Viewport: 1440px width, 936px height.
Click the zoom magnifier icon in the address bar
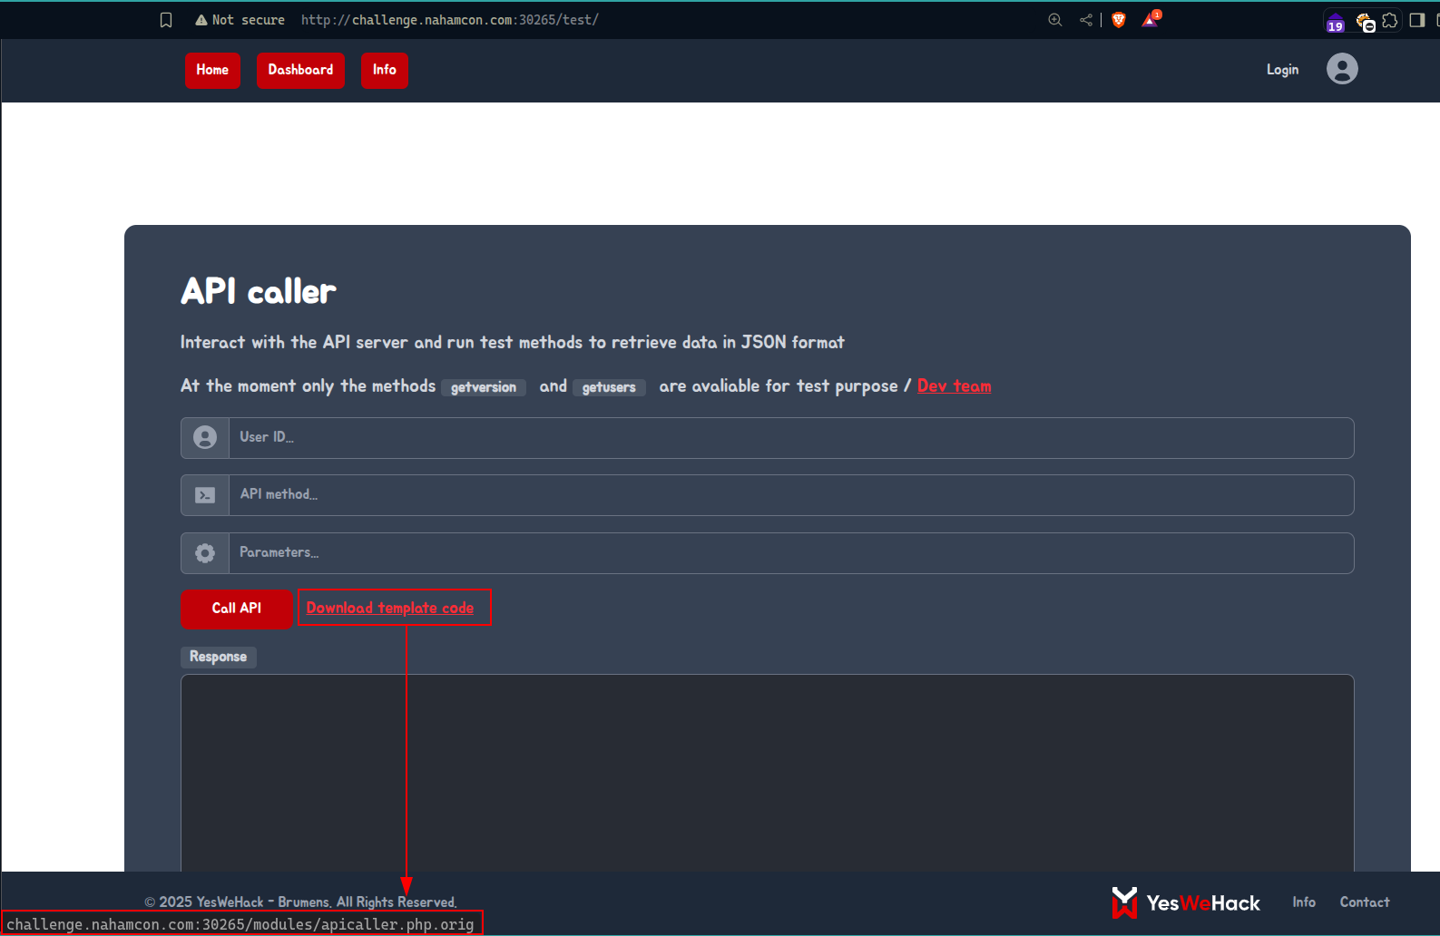(x=1054, y=20)
